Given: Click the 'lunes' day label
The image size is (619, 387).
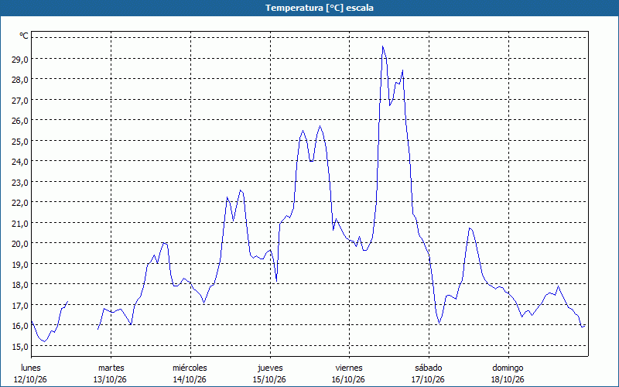Looking at the screenshot, I should tap(31, 368).
